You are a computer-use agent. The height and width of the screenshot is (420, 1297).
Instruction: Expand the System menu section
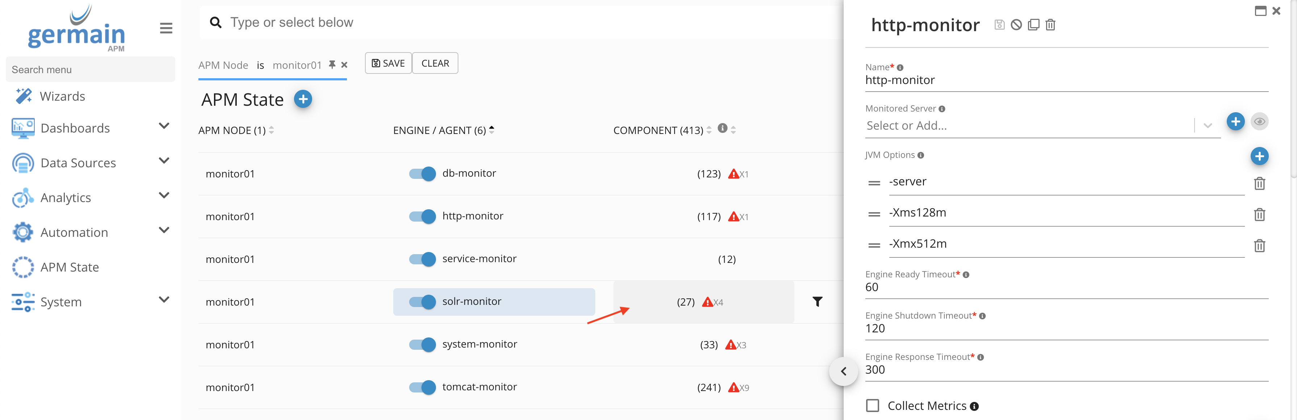(164, 300)
